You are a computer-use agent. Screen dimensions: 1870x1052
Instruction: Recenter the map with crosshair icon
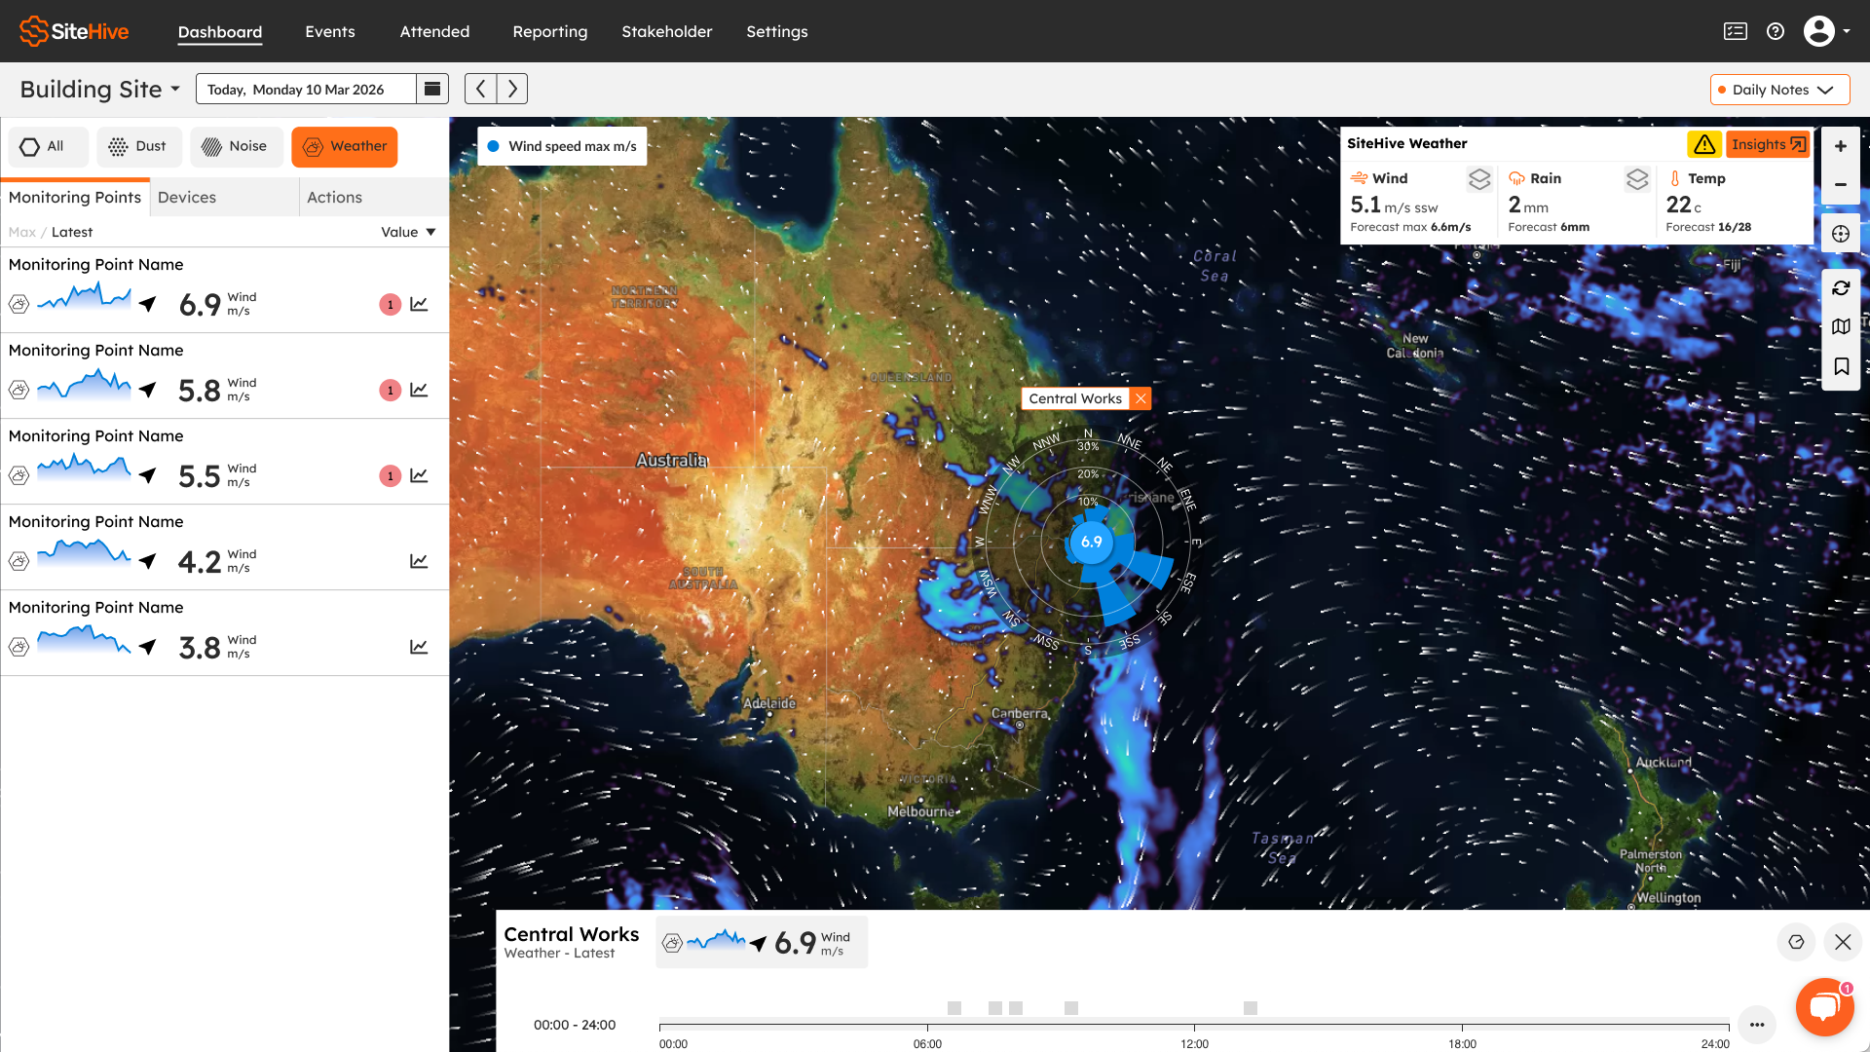1841,234
